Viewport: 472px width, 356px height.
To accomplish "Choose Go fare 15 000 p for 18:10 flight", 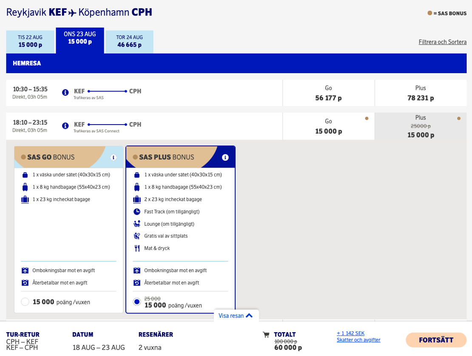I will tap(328, 126).
